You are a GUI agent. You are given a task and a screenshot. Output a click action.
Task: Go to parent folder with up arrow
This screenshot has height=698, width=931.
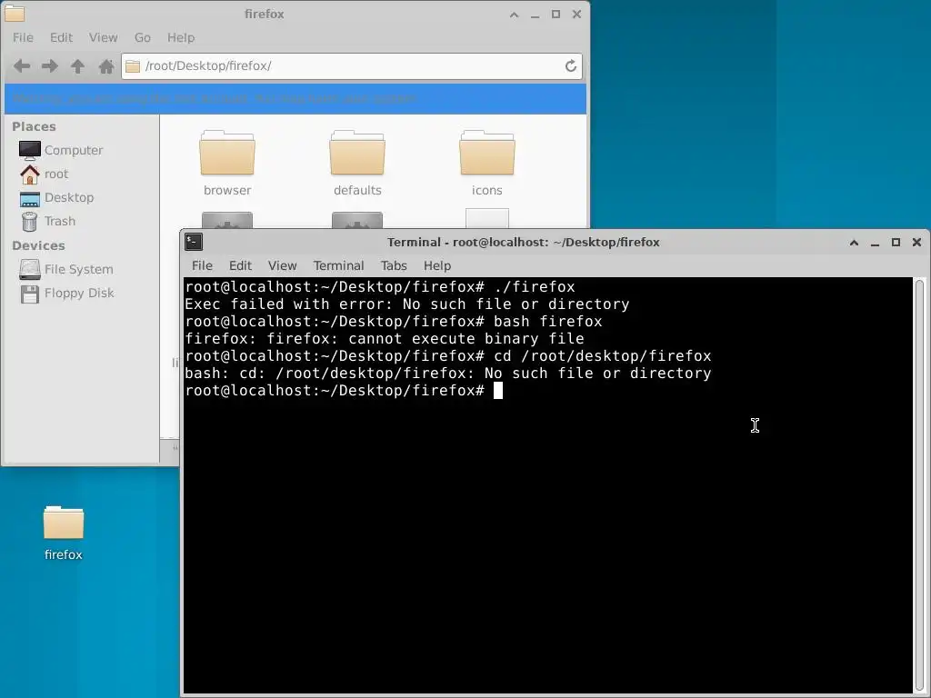[78, 65]
